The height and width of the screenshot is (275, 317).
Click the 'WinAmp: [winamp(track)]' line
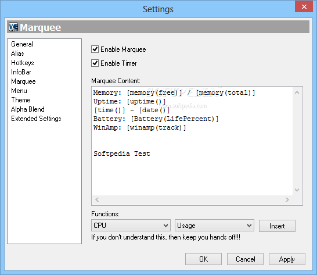coord(140,127)
